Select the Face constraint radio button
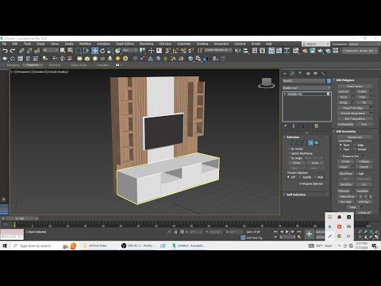 (341, 149)
